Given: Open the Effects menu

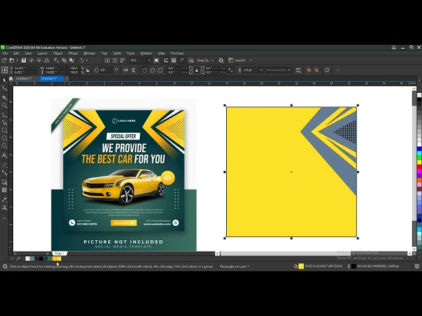Looking at the screenshot, I should point(73,53).
